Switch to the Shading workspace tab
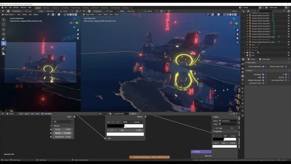This screenshot has width=291, height=164. [x=86, y=8]
